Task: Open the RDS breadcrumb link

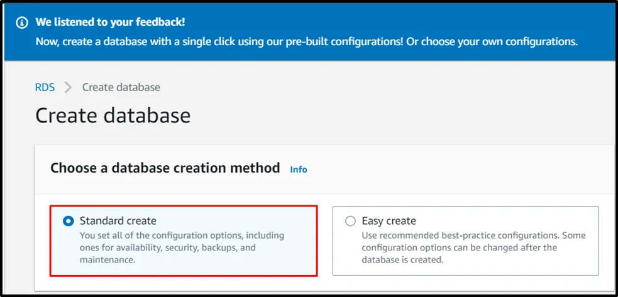Action: [45, 87]
